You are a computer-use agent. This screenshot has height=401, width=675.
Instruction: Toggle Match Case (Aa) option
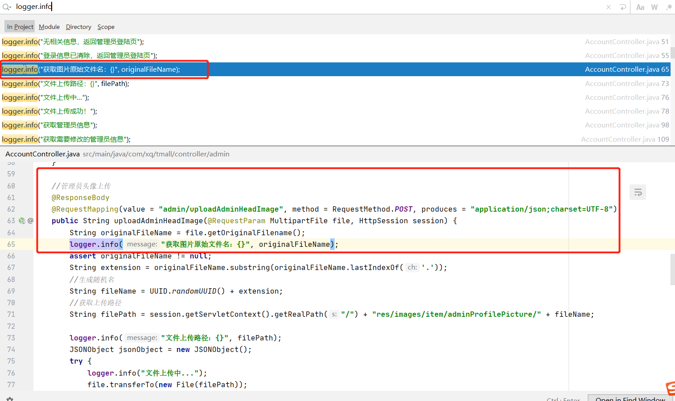640,7
